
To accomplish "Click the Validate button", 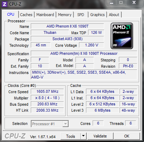I will (100, 136).
